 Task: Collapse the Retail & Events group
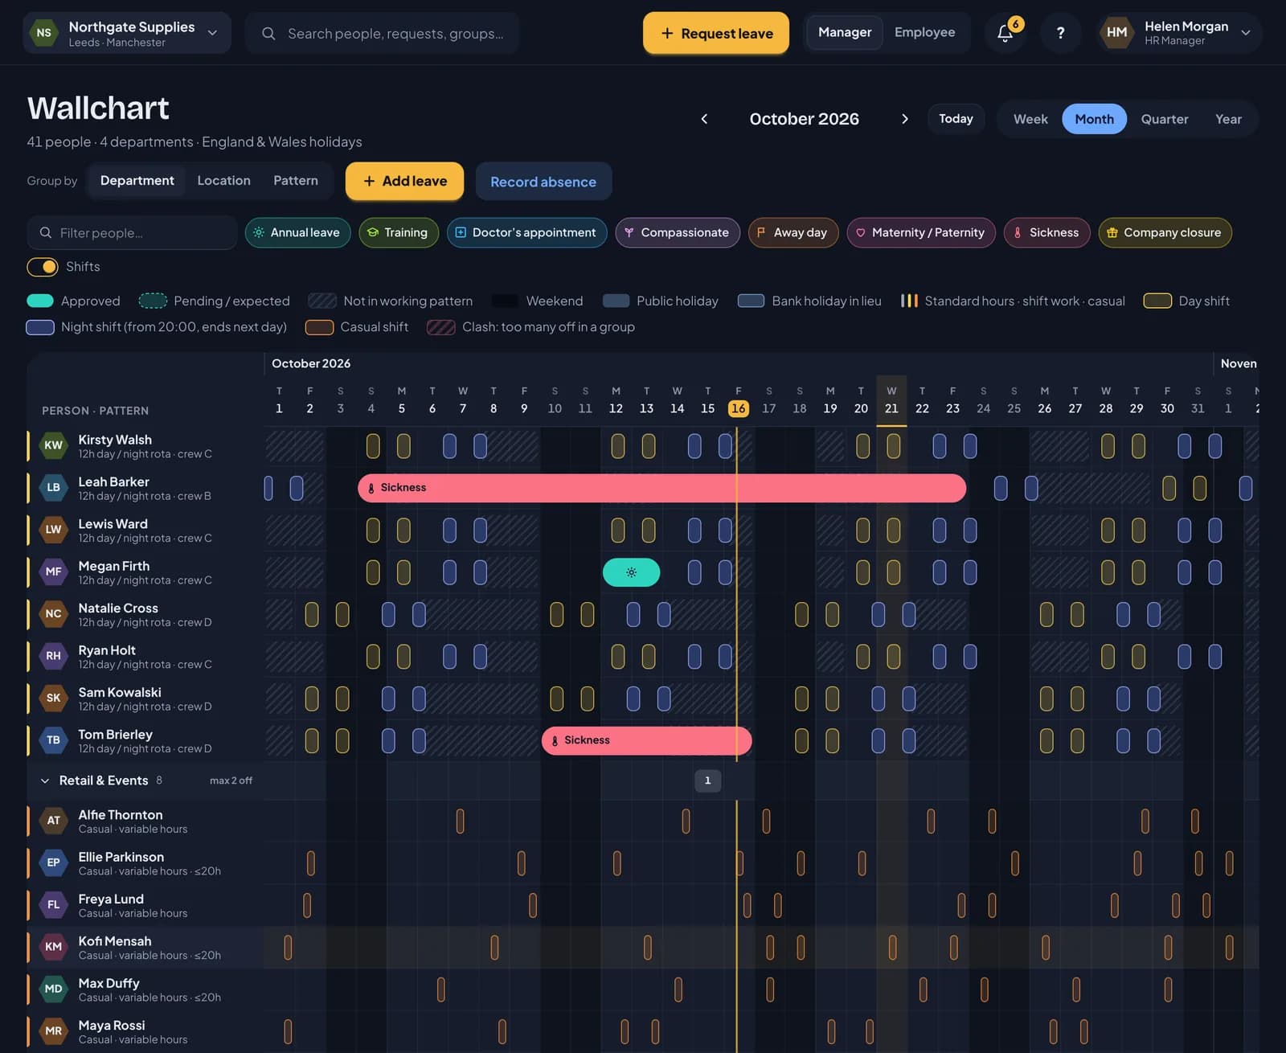(x=44, y=781)
